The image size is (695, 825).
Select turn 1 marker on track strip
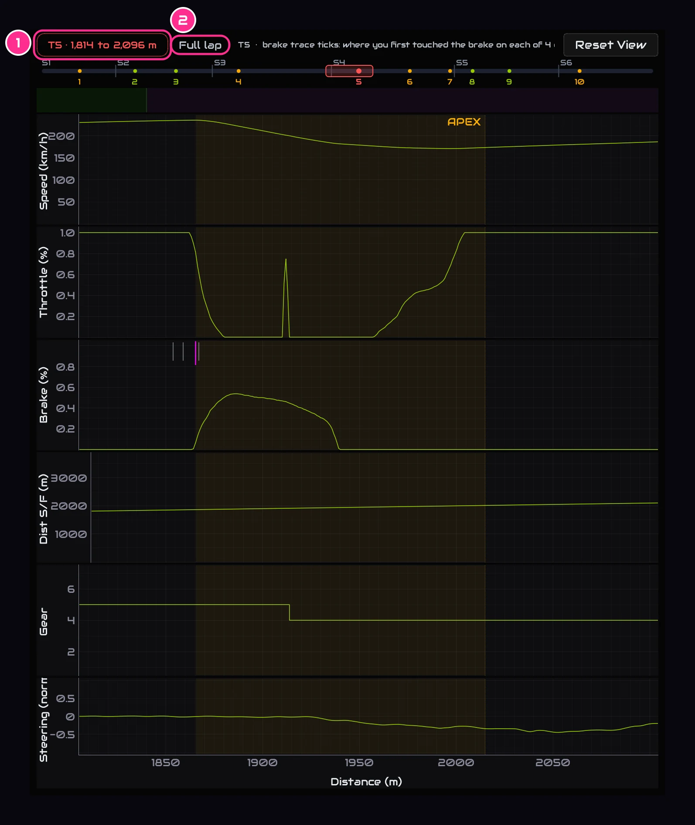79,71
